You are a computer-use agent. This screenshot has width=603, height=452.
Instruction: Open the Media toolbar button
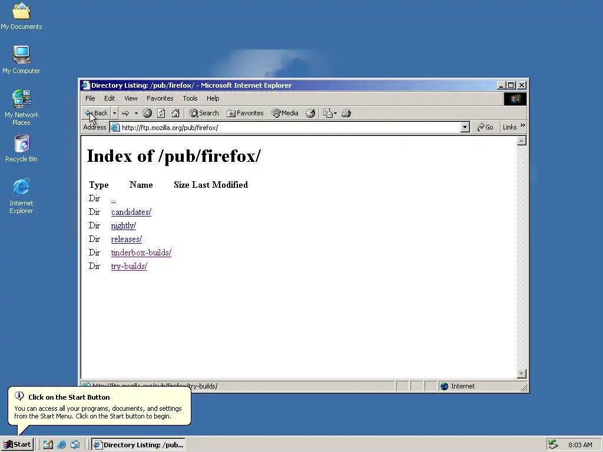pyautogui.click(x=284, y=113)
